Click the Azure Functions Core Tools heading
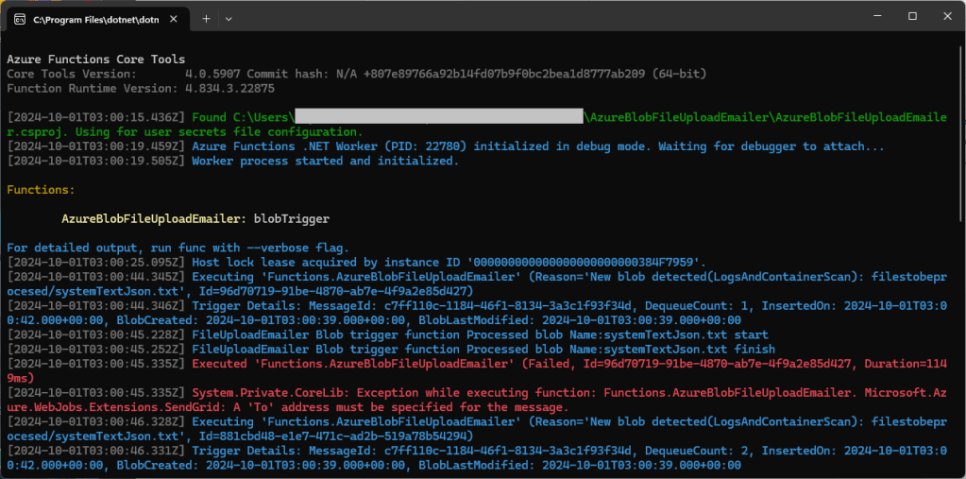Screen dimensions: 966x479 [x=96, y=59]
